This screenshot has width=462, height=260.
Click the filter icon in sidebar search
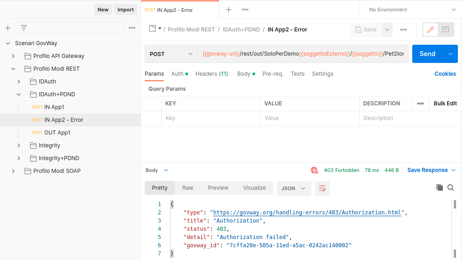pos(24,28)
